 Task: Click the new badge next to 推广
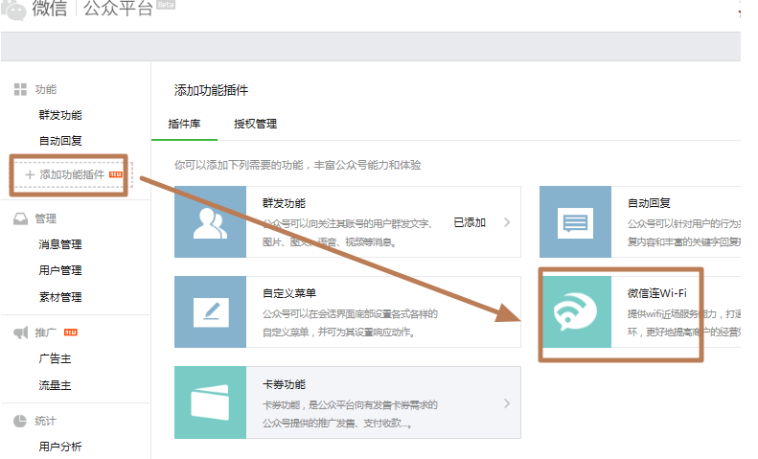tap(71, 333)
